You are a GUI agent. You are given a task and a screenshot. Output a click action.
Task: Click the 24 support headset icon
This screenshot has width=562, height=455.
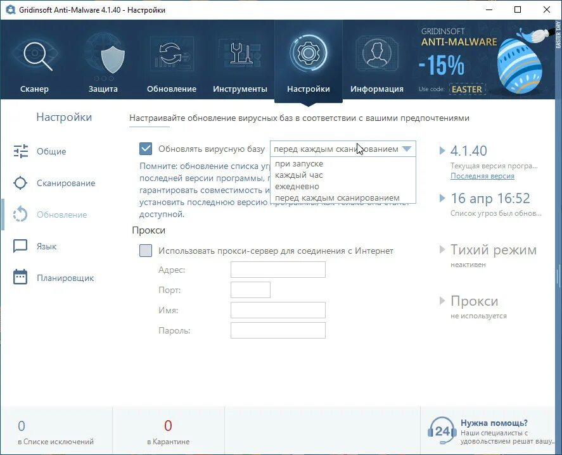click(x=442, y=430)
